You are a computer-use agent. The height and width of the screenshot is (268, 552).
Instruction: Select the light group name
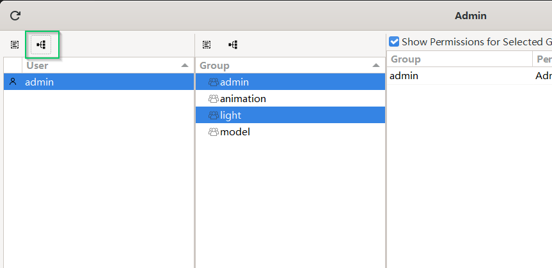pos(230,115)
